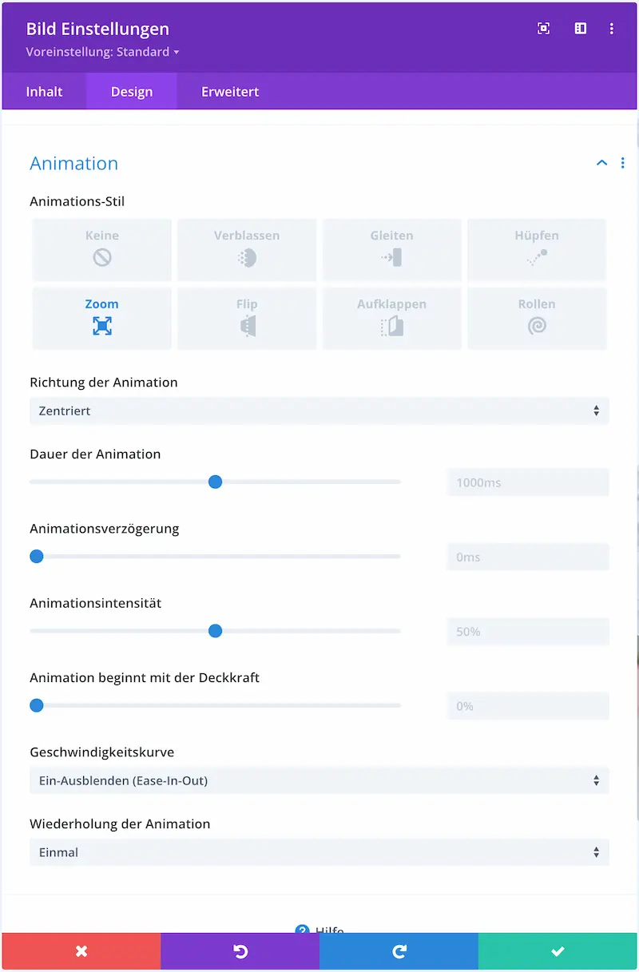The width and height of the screenshot is (639, 972).
Task: Confirm changes with the green checkmark
Action: coord(558,951)
